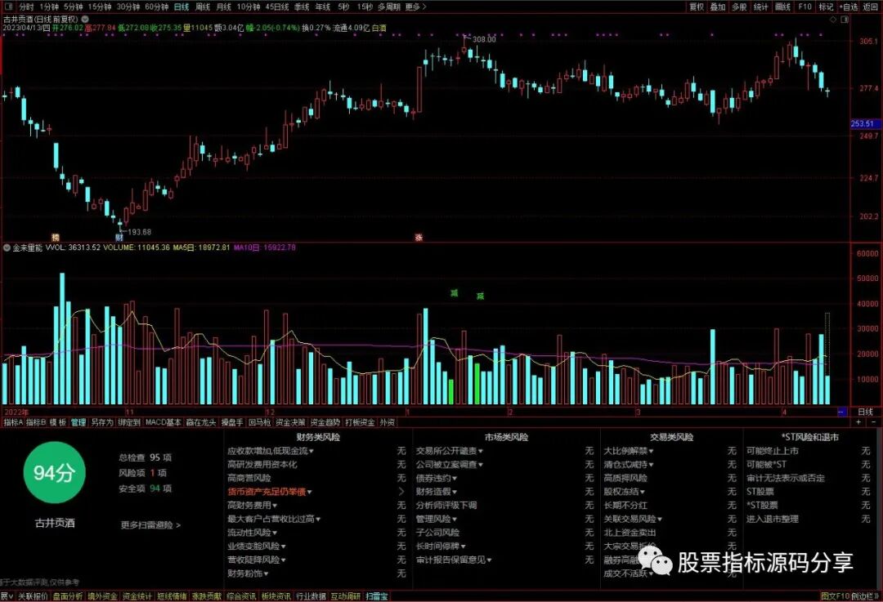Select the 月线 monthly period
This screenshot has height=602, width=883.
223,7
